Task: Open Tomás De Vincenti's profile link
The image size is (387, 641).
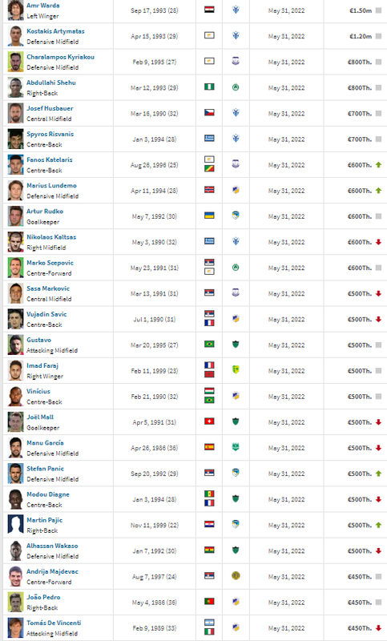Action: click(54, 623)
